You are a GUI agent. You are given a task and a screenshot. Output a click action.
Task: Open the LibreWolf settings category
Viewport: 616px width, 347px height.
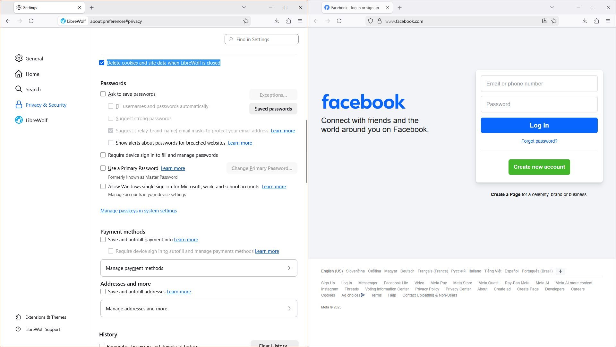(x=36, y=120)
